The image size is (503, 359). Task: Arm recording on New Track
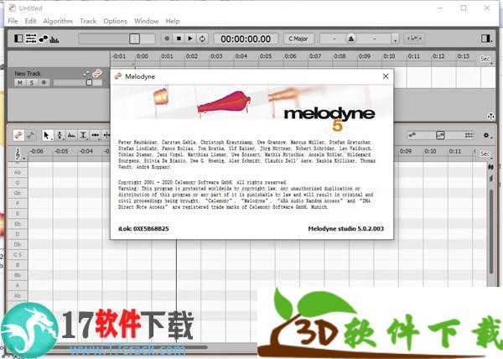pyautogui.click(x=44, y=83)
